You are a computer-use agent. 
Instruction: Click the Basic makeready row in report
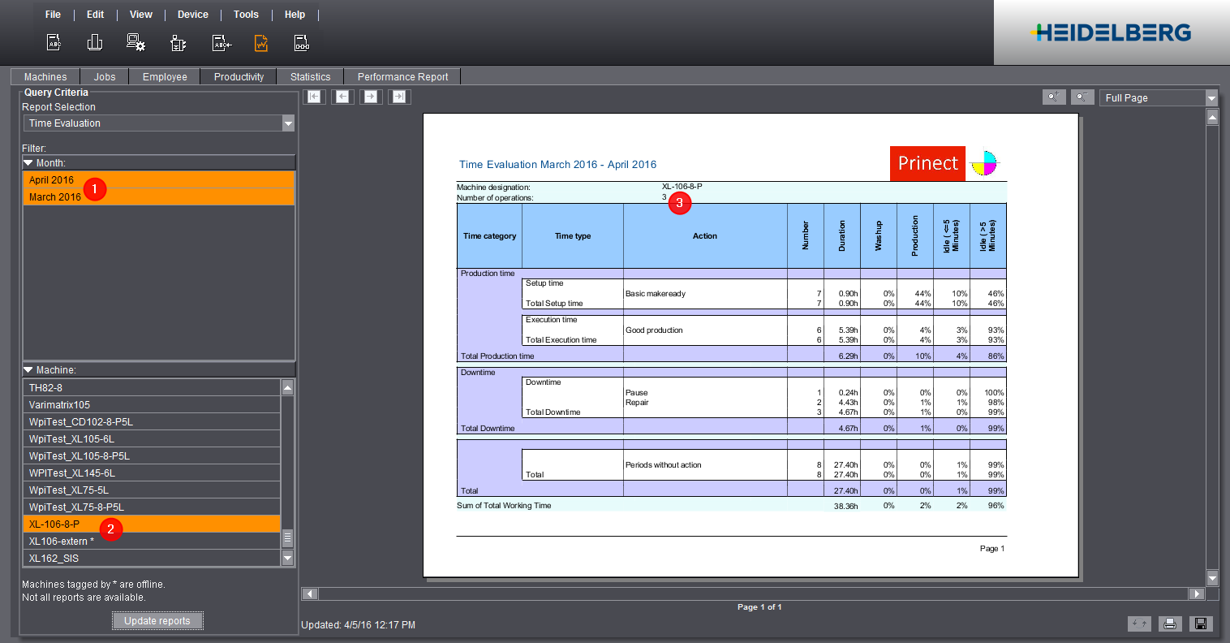(732, 294)
